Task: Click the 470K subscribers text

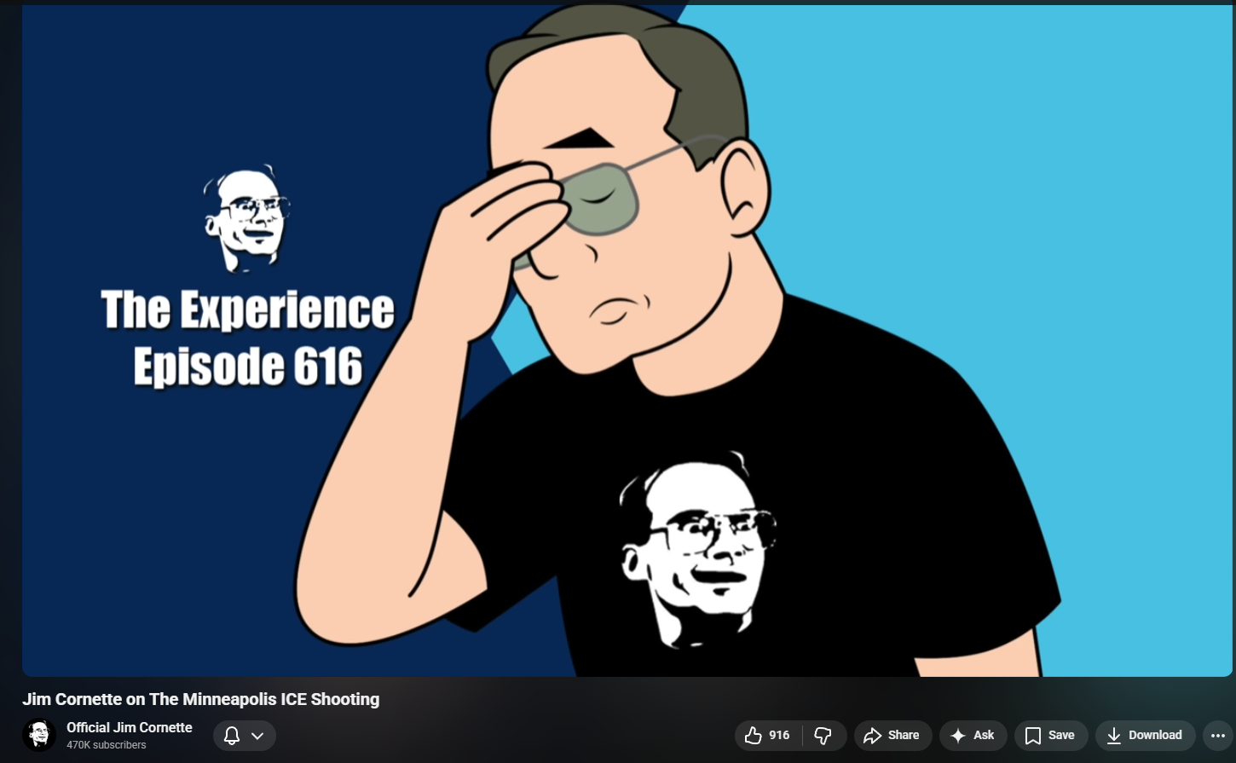Action: click(x=107, y=745)
